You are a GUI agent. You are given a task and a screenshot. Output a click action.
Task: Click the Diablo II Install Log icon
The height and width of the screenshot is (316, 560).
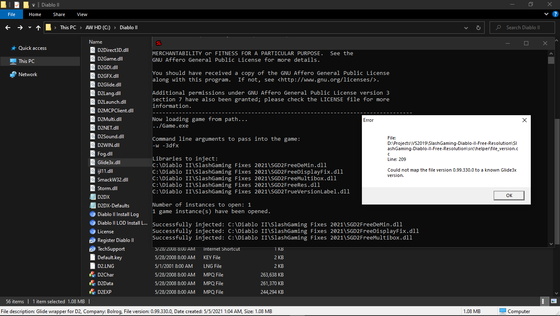pyautogui.click(x=92, y=214)
